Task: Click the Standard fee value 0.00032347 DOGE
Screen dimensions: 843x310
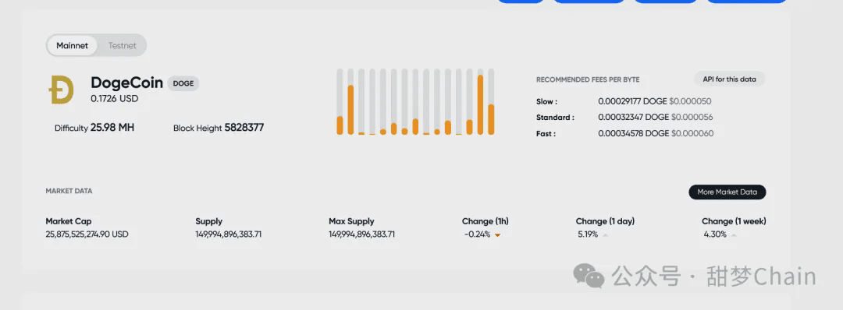Action: point(633,117)
